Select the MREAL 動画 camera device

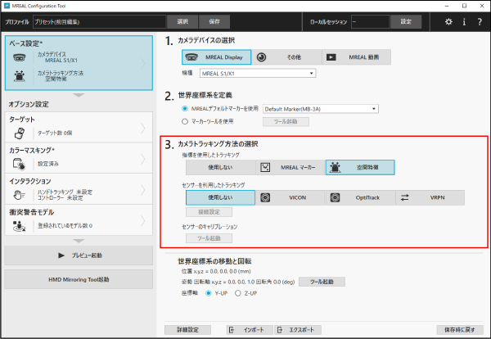(x=356, y=57)
